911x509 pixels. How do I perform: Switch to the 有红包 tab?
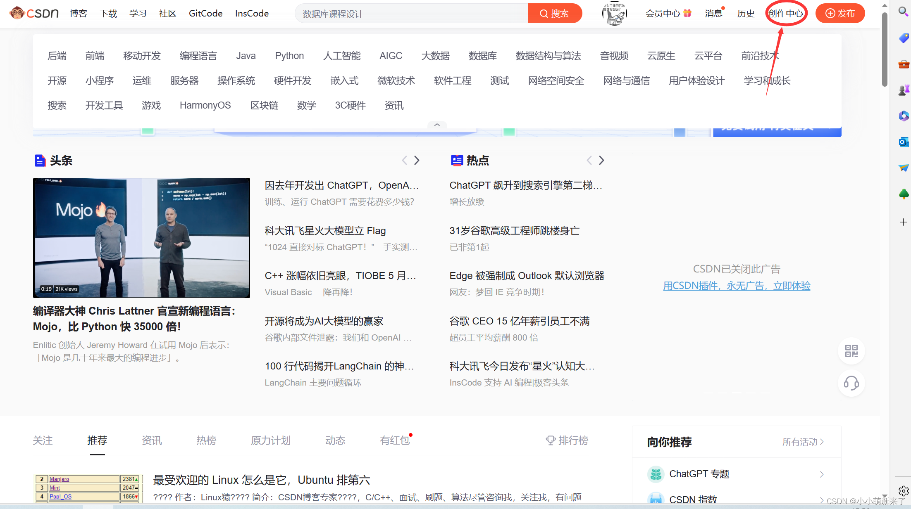395,440
